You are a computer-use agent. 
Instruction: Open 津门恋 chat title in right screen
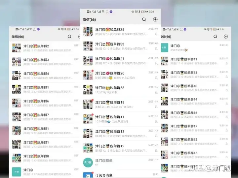(175, 46)
